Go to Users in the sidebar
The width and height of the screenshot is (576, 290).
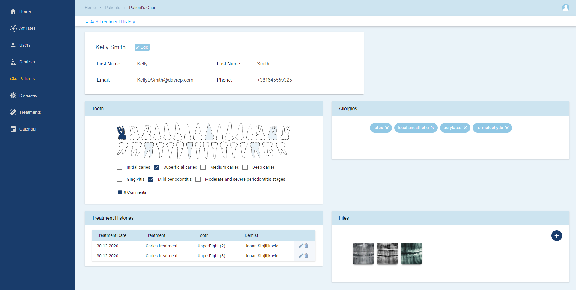(x=25, y=45)
